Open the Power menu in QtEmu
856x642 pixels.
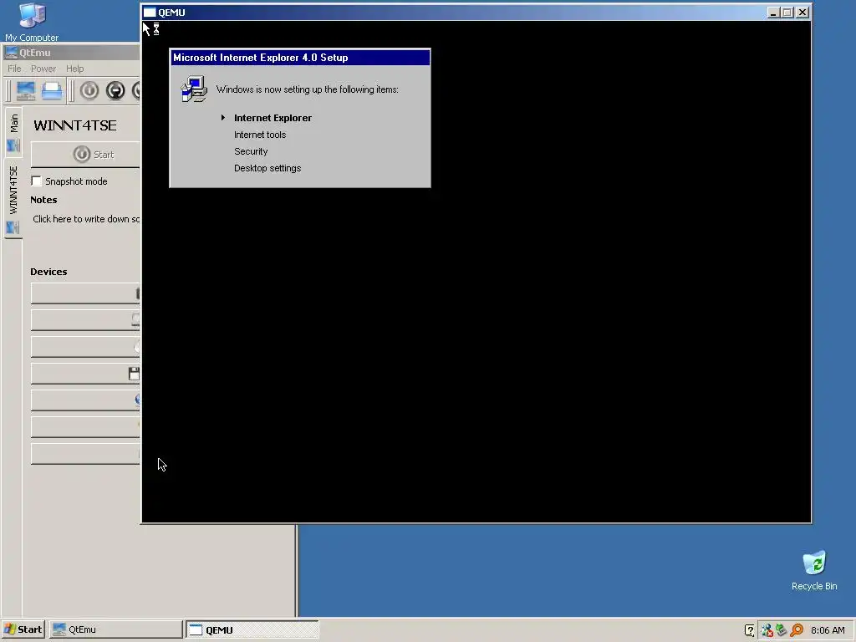click(43, 69)
